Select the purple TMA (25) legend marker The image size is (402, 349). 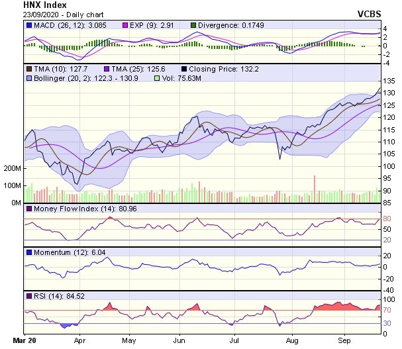(108, 69)
